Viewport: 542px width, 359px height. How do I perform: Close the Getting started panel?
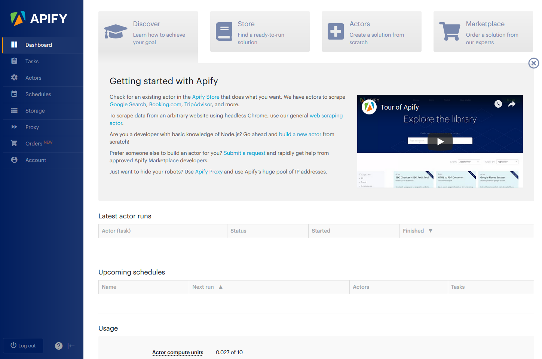click(x=534, y=63)
